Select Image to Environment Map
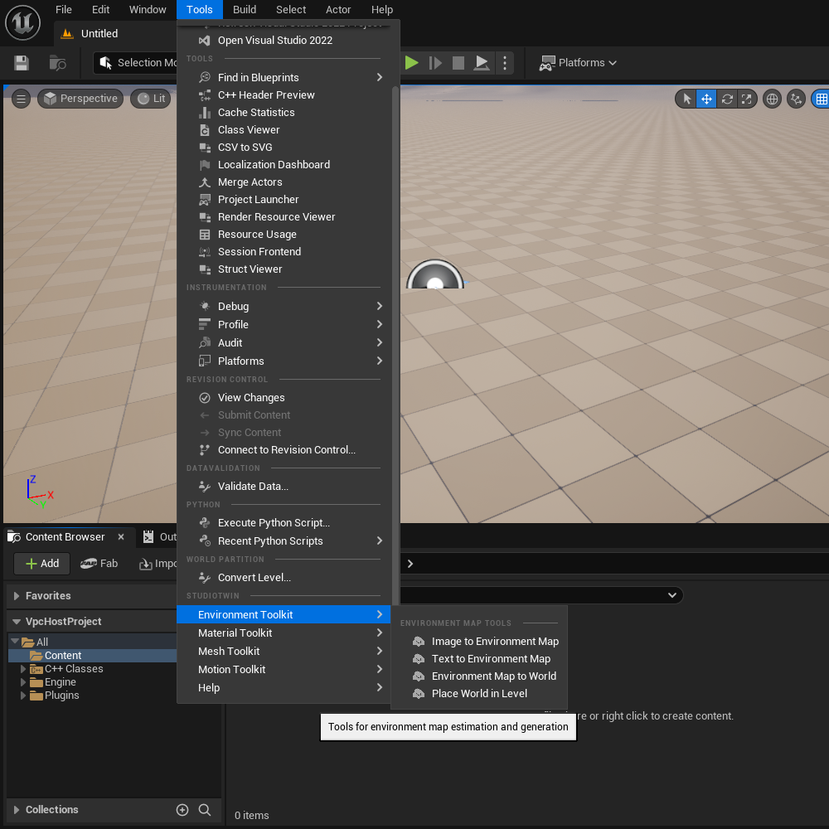Viewport: 829px width, 829px height. [x=479, y=642]
